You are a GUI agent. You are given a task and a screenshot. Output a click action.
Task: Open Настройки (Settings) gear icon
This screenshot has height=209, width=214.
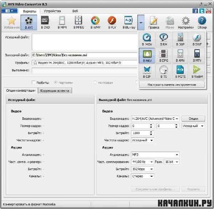tap(186, 23)
